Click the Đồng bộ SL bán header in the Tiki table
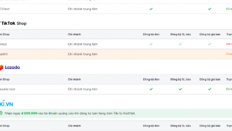 (x=180, y=126)
